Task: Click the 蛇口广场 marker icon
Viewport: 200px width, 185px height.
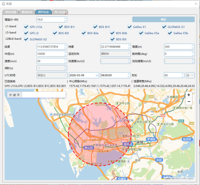Action: (x=89, y=164)
